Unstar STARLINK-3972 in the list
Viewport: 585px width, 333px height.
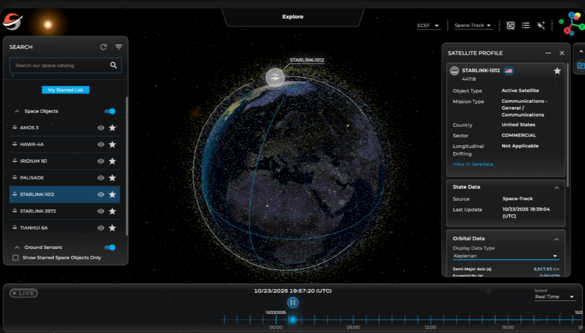[113, 211]
